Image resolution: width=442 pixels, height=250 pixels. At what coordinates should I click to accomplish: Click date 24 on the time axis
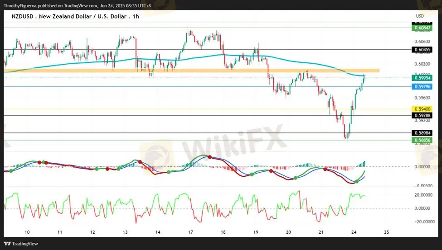pyautogui.click(x=354, y=232)
